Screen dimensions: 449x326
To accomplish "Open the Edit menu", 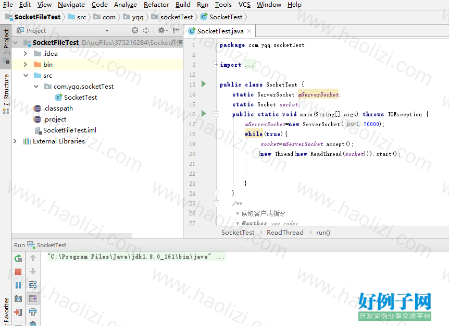I will [x=25, y=5].
